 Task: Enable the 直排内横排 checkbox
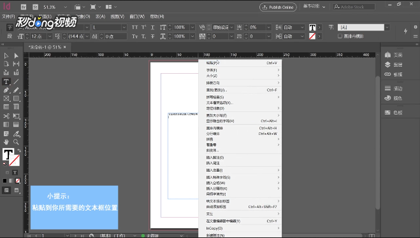pyautogui.click(x=340, y=36)
